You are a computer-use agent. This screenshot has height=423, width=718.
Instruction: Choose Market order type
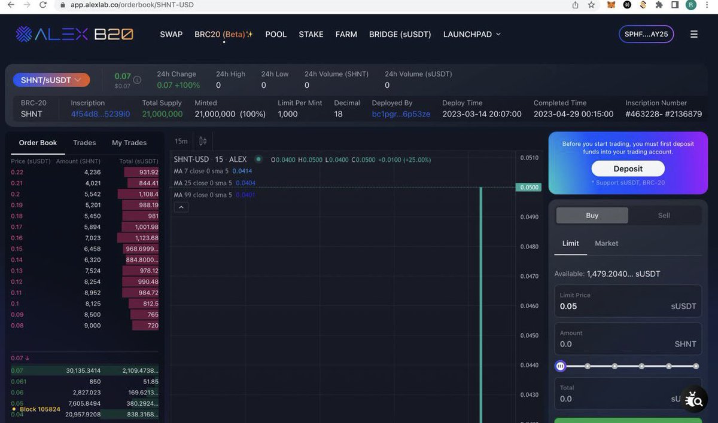[607, 243]
